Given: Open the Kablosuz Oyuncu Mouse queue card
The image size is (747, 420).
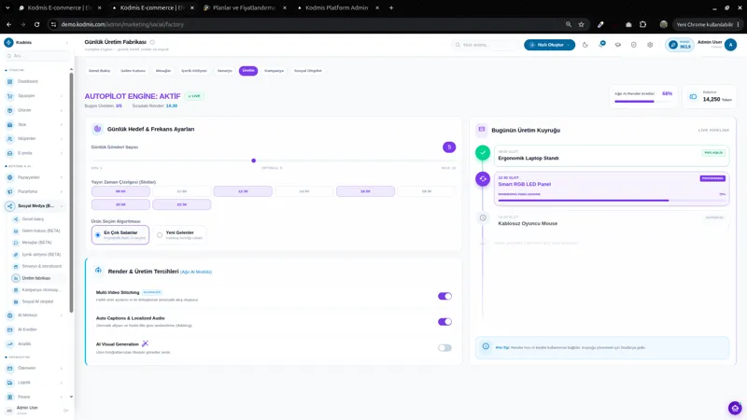Looking at the screenshot, I should click(612, 221).
